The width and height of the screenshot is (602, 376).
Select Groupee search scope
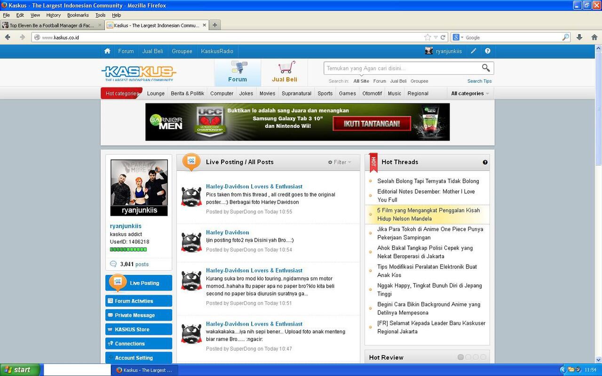click(420, 81)
